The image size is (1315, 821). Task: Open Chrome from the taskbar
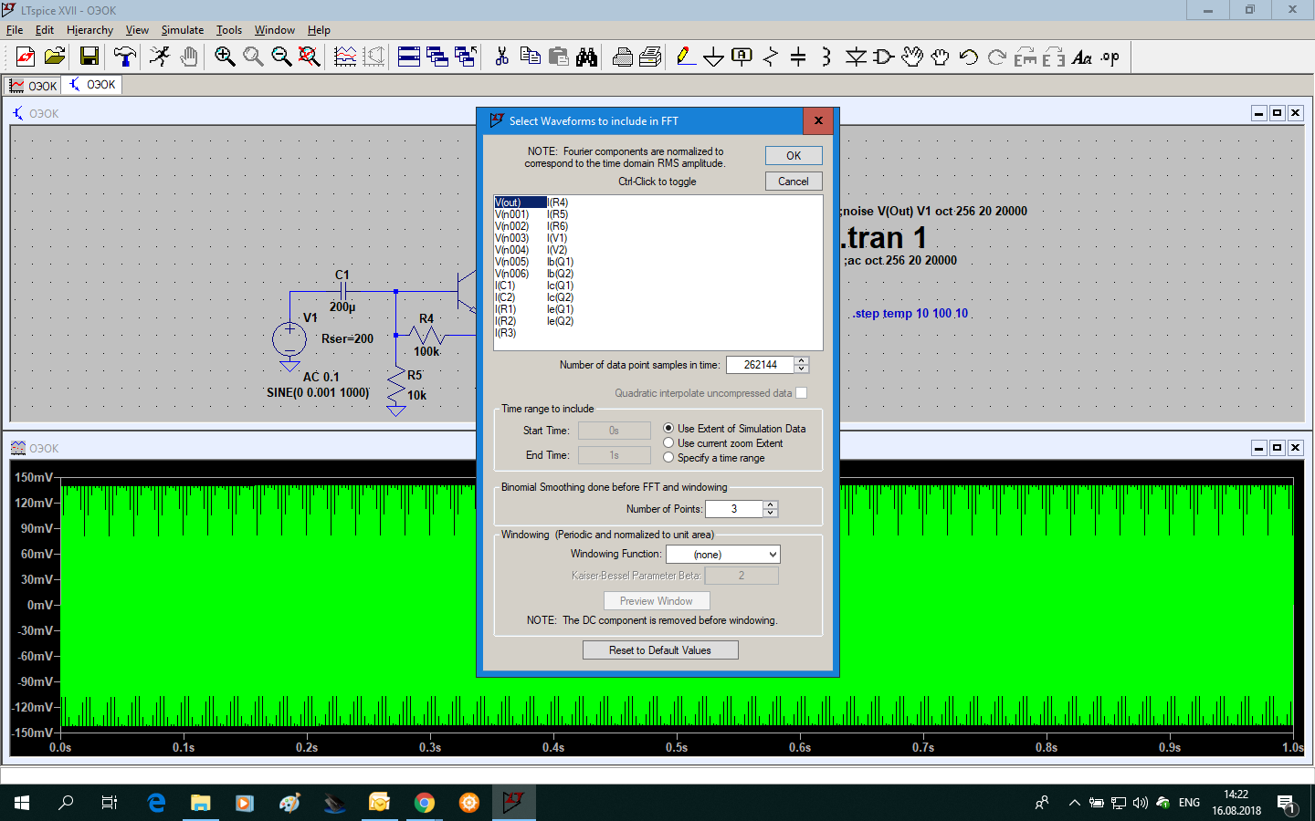click(424, 803)
